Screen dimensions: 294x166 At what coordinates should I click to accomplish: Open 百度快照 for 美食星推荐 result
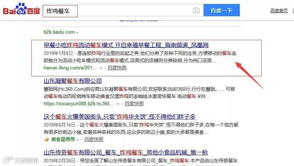point(94,139)
